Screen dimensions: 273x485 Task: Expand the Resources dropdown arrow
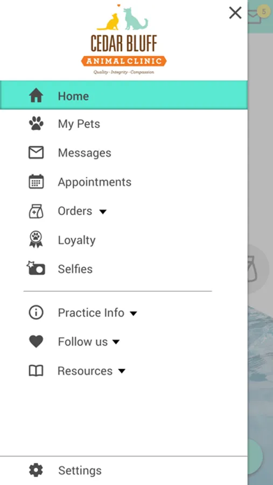point(122,371)
